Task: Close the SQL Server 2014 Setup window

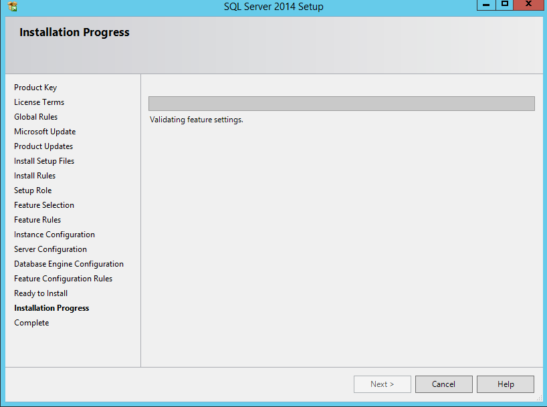Action: point(528,5)
